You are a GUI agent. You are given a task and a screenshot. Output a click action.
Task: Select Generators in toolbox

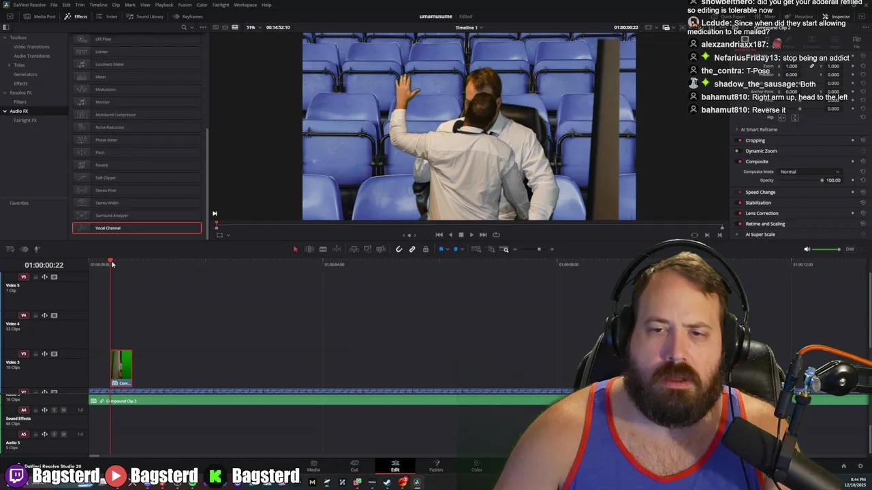point(25,74)
